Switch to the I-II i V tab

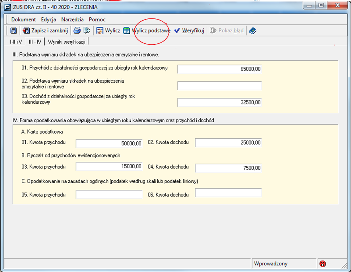pyautogui.click(x=16, y=42)
